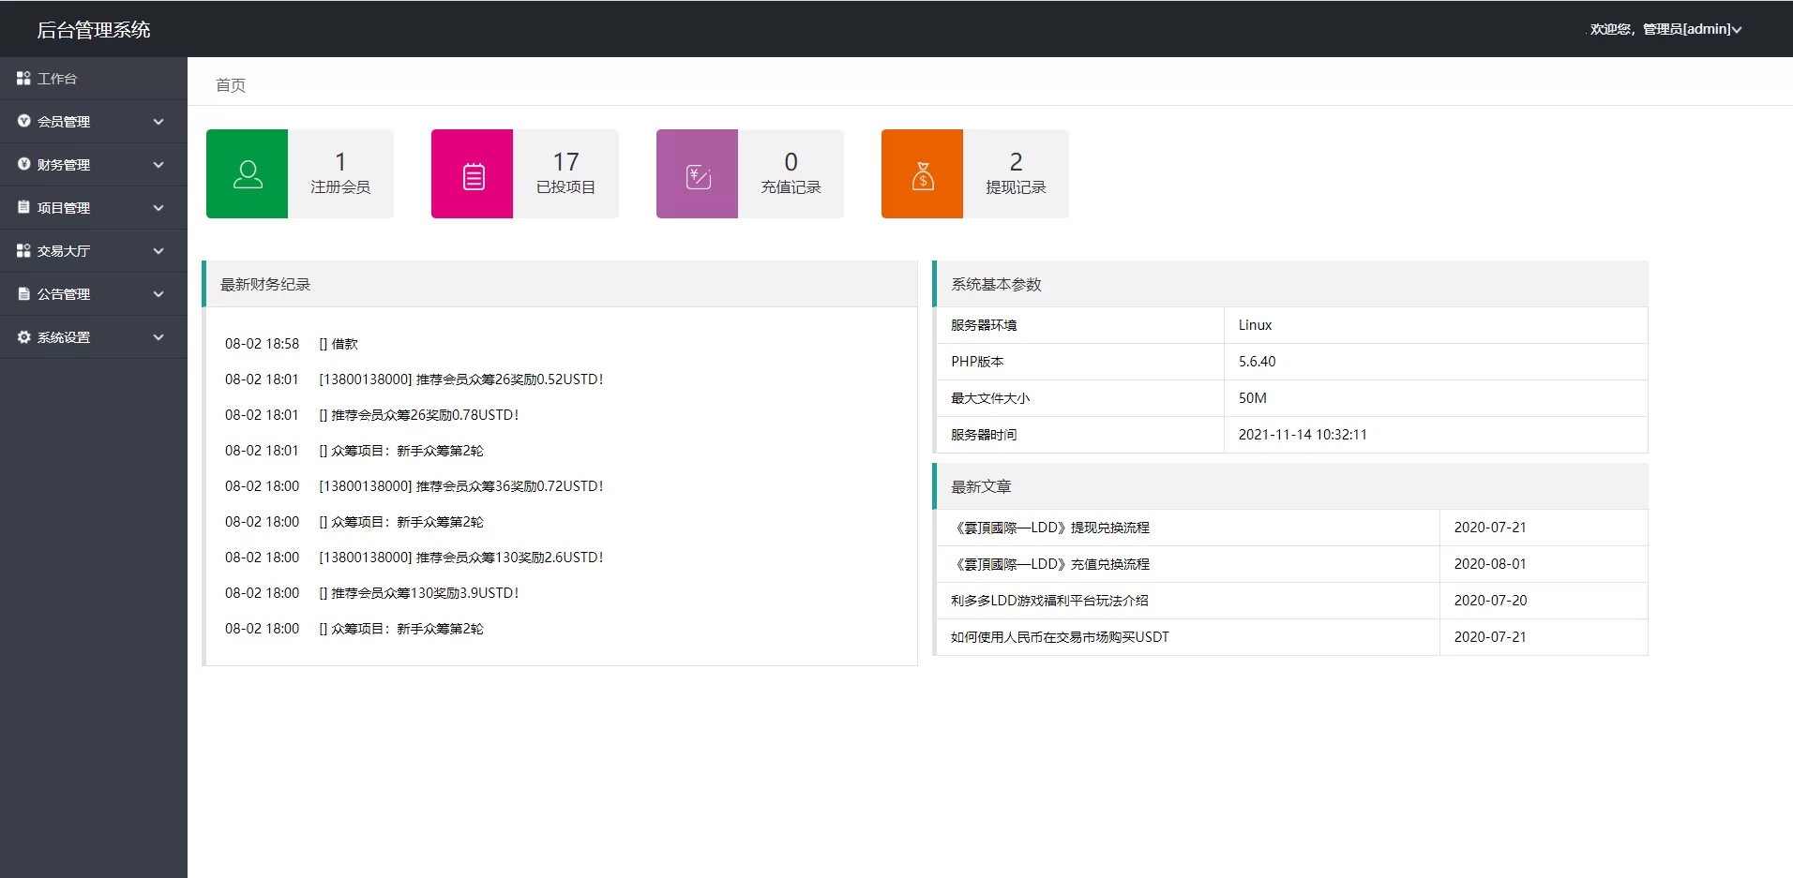
Task: Select the 工作台 workbench icon in sidebar
Action: [23, 78]
